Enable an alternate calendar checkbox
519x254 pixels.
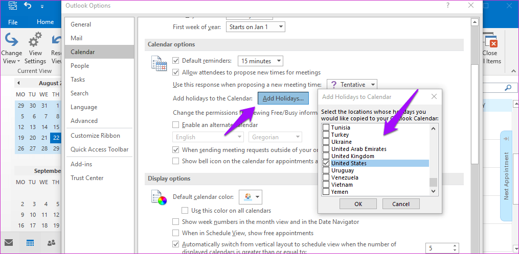pos(176,125)
